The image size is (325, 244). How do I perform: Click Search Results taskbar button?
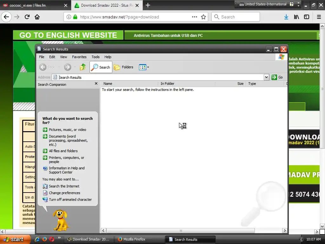pyautogui.click(x=190, y=239)
